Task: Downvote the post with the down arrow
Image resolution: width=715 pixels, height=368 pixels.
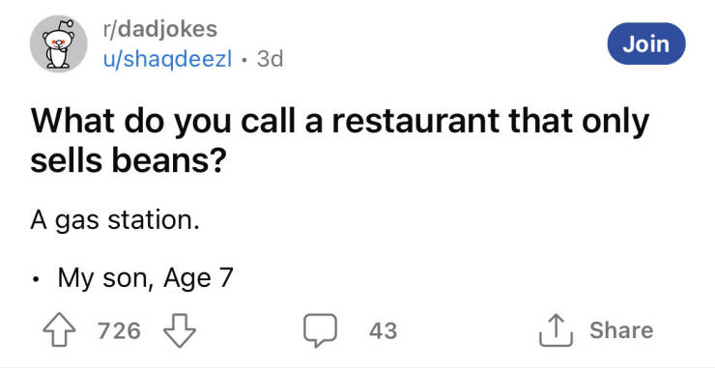Action: (179, 330)
